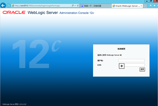Click the WebLogic Server version text in footer
Screen dimensions: 158x106
(x=14, y=104)
